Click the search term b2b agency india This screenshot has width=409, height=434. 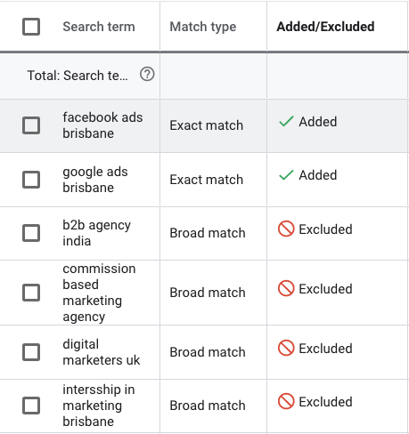pos(96,233)
